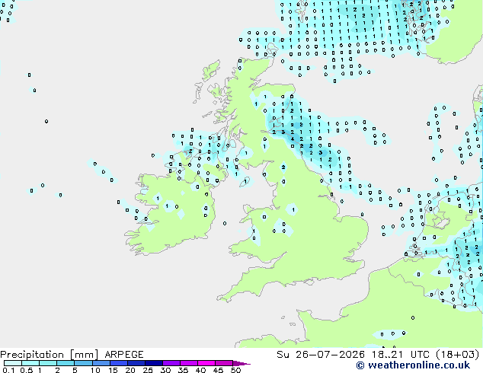Viewport: 483px width, 373px height.
Task: Click the '0.1' legend scale label
Action: click(8, 370)
